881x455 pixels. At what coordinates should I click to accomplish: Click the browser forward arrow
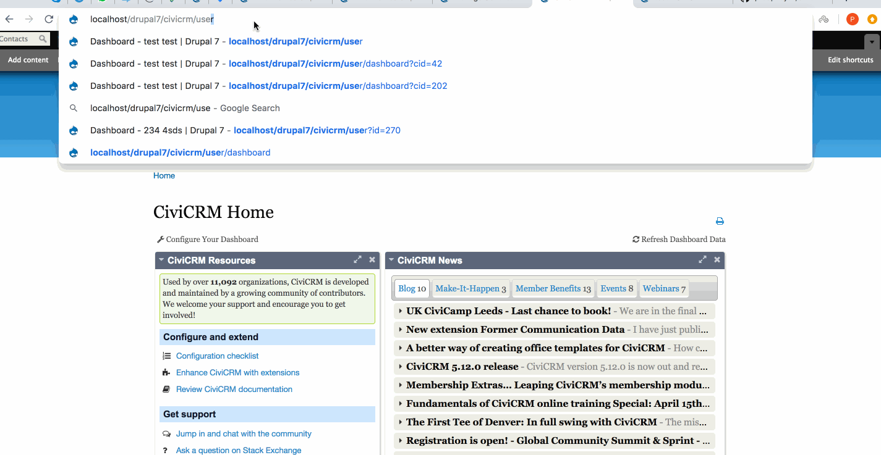pos(29,19)
